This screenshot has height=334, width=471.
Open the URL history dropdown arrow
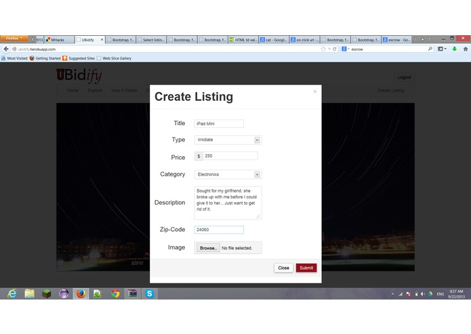pos(329,49)
